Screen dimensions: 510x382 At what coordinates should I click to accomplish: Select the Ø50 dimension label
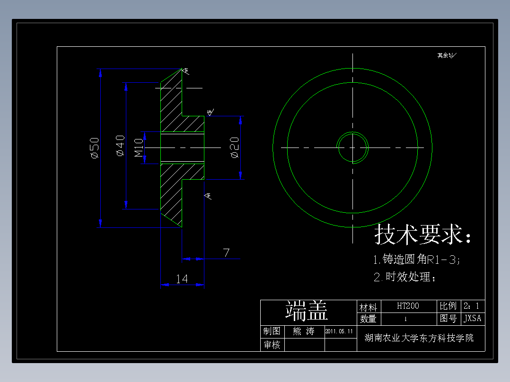pyautogui.click(x=94, y=148)
